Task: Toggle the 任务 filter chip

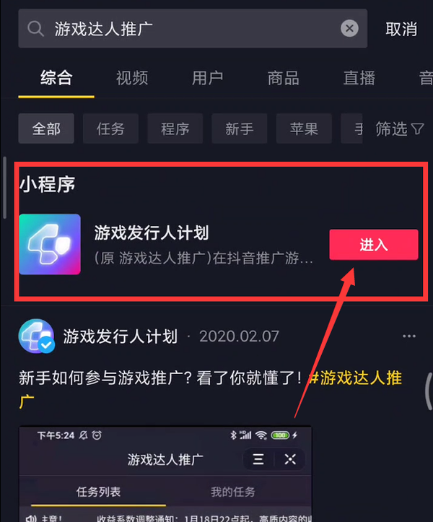Action: pyautogui.click(x=110, y=129)
